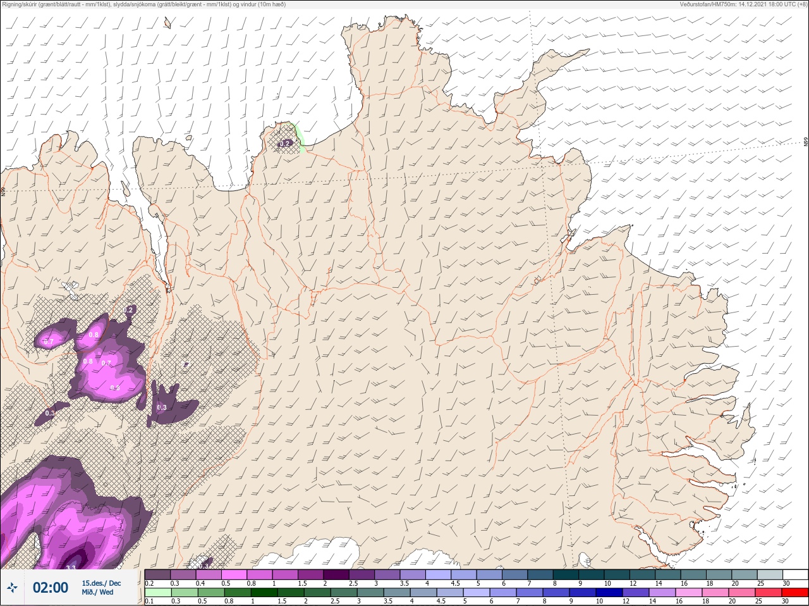Click the 0.3 label in the small western purple patch
The width and height of the screenshot is (809, 606).
tap(50, 413)
